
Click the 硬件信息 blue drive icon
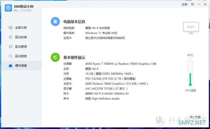click(10, 66)
